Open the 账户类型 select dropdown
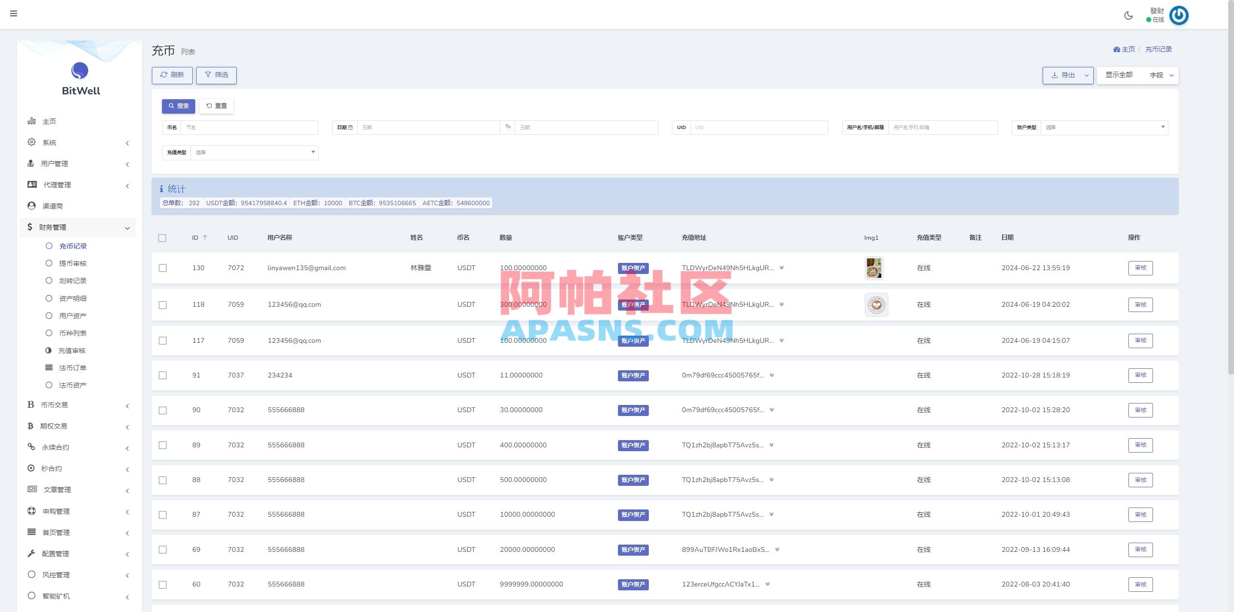The height and width of the screenshot is (612, 1234). pos(1104,127)
